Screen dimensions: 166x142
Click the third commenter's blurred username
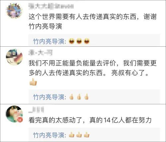click(36, 110)
